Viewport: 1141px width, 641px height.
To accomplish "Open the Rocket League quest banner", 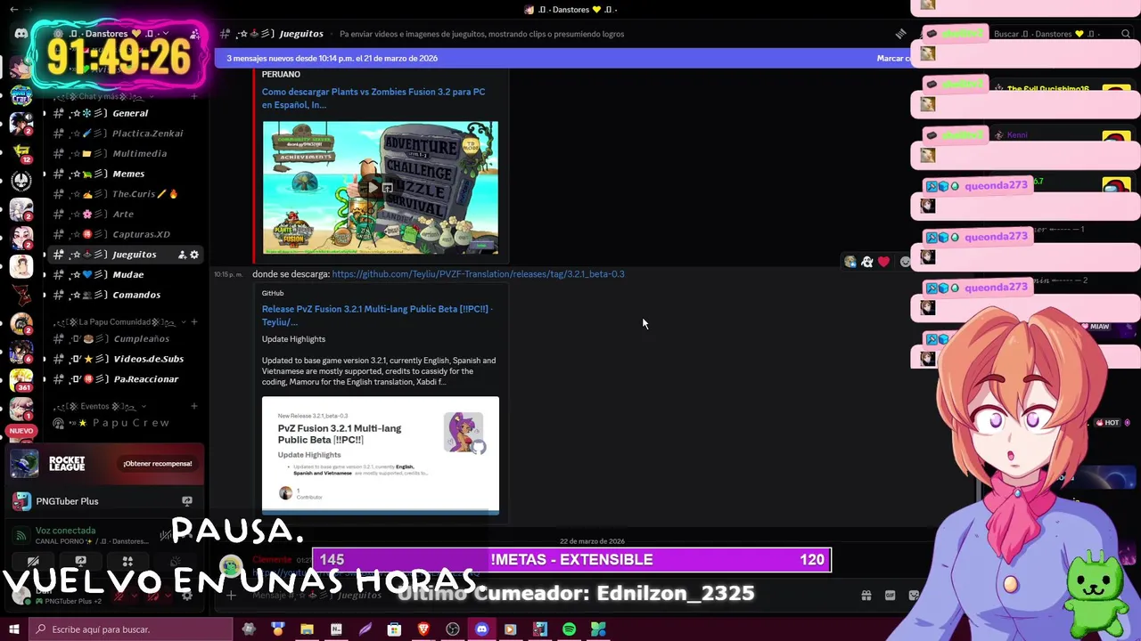I will 106,463.
